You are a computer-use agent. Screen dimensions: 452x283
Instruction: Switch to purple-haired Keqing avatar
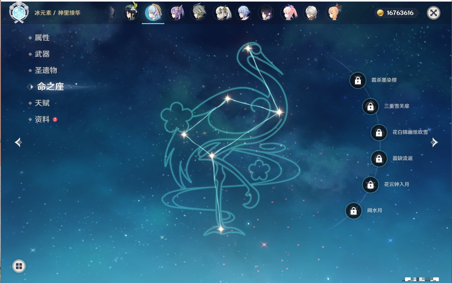point(176,13)
